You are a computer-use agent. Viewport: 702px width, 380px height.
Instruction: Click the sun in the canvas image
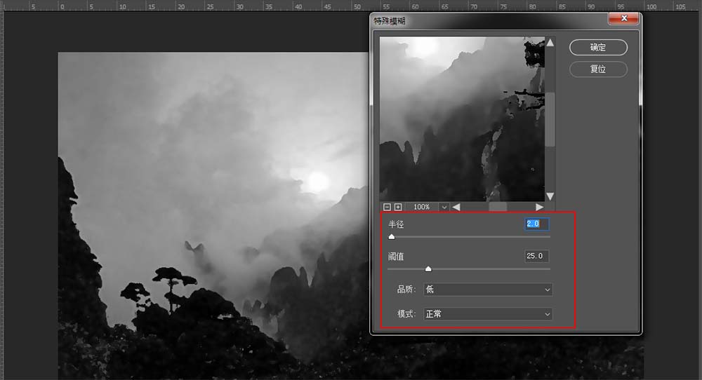318,182
